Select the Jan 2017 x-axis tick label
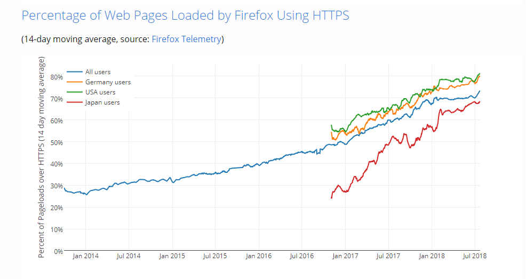Viewport: 526px width, 279px height. [x=345, y=257]
